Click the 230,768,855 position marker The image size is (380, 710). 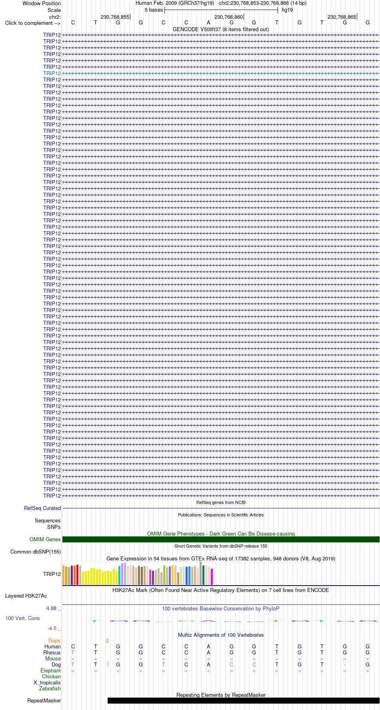point(115,17)
